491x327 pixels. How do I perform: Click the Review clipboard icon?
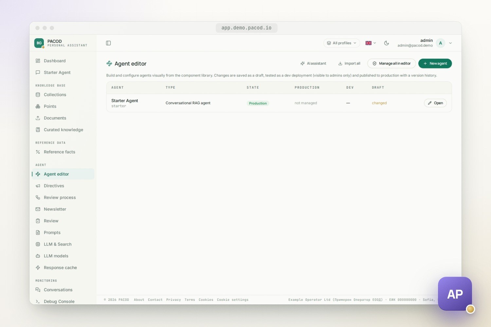tap(38, 221)
